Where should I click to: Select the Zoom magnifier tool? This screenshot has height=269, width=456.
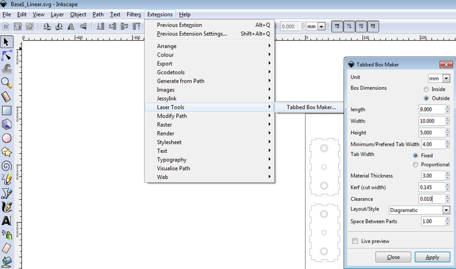tap(6, 83)
